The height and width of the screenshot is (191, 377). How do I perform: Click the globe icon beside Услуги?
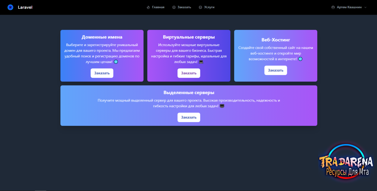coord(201,7)
